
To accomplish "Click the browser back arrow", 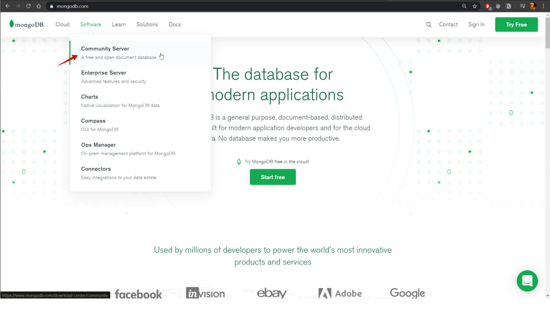I will tap(8, 6).
